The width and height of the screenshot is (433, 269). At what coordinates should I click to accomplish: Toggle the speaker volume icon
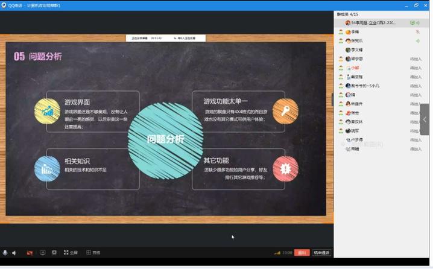point(14,253)
